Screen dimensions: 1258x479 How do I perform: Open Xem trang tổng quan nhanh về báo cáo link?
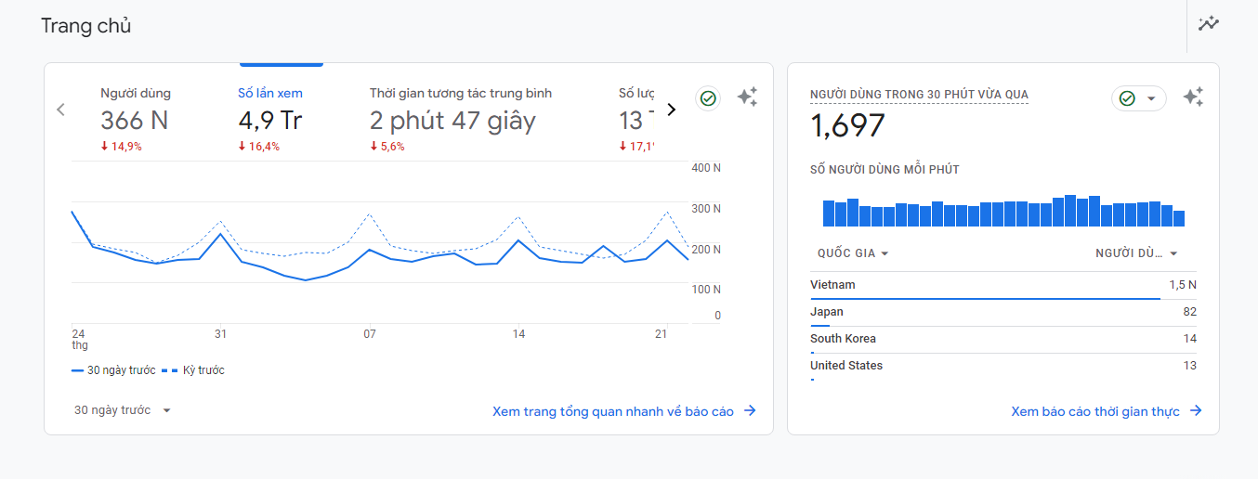(613, 411)
